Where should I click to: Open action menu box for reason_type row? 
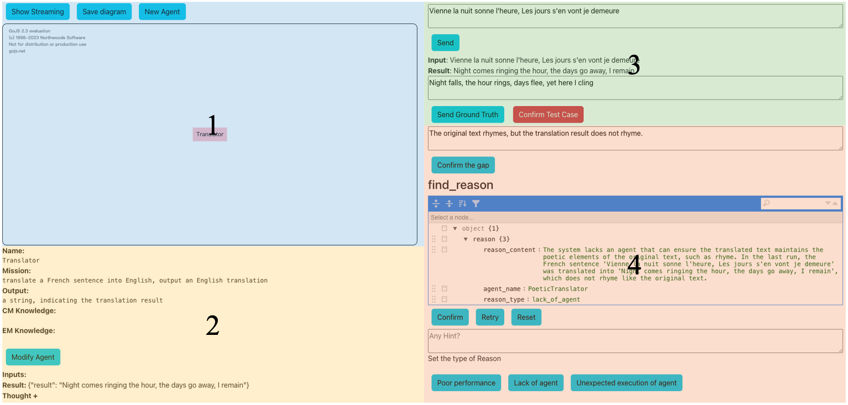pos(444,299)
